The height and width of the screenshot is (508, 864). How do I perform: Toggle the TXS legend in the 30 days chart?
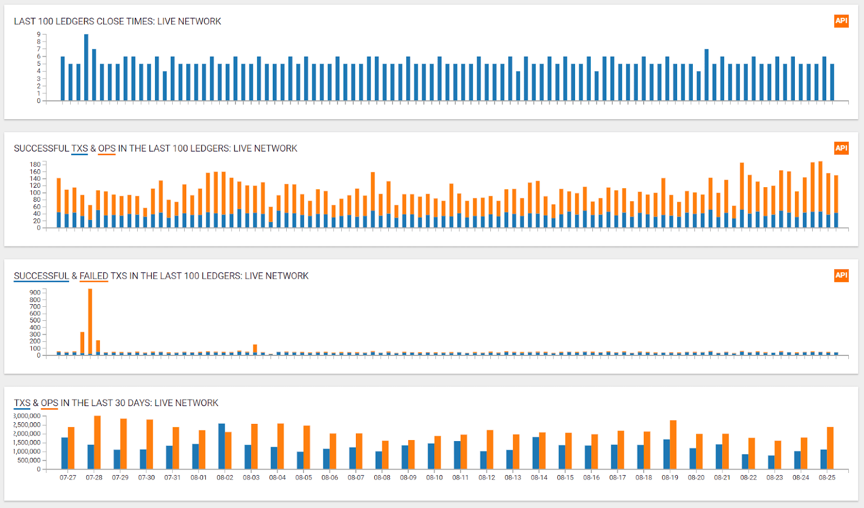click(x=23, y=403)
